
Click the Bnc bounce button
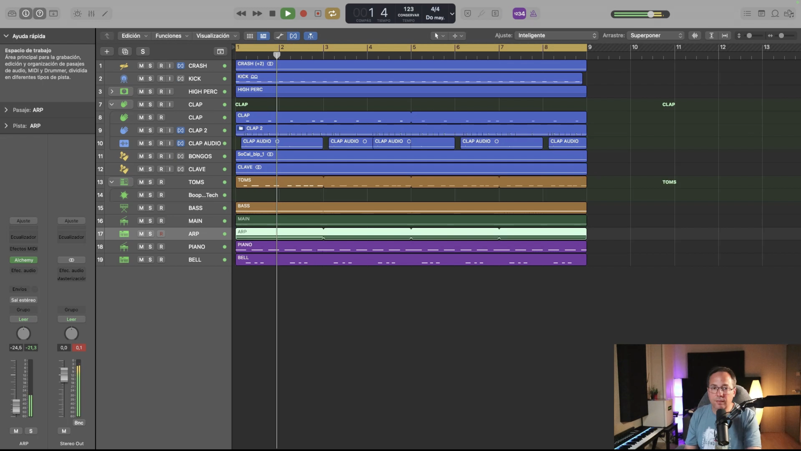79,423
